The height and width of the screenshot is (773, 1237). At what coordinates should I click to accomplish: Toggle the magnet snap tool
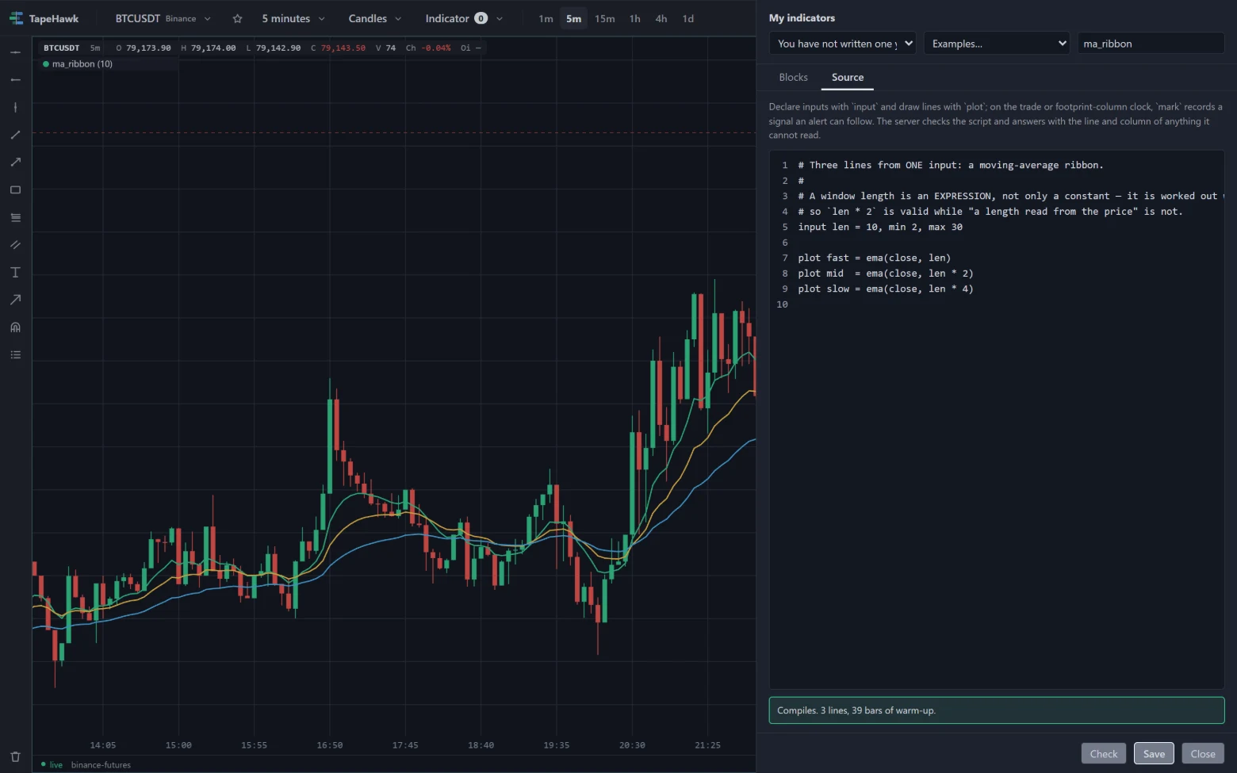tap(15, 327)
